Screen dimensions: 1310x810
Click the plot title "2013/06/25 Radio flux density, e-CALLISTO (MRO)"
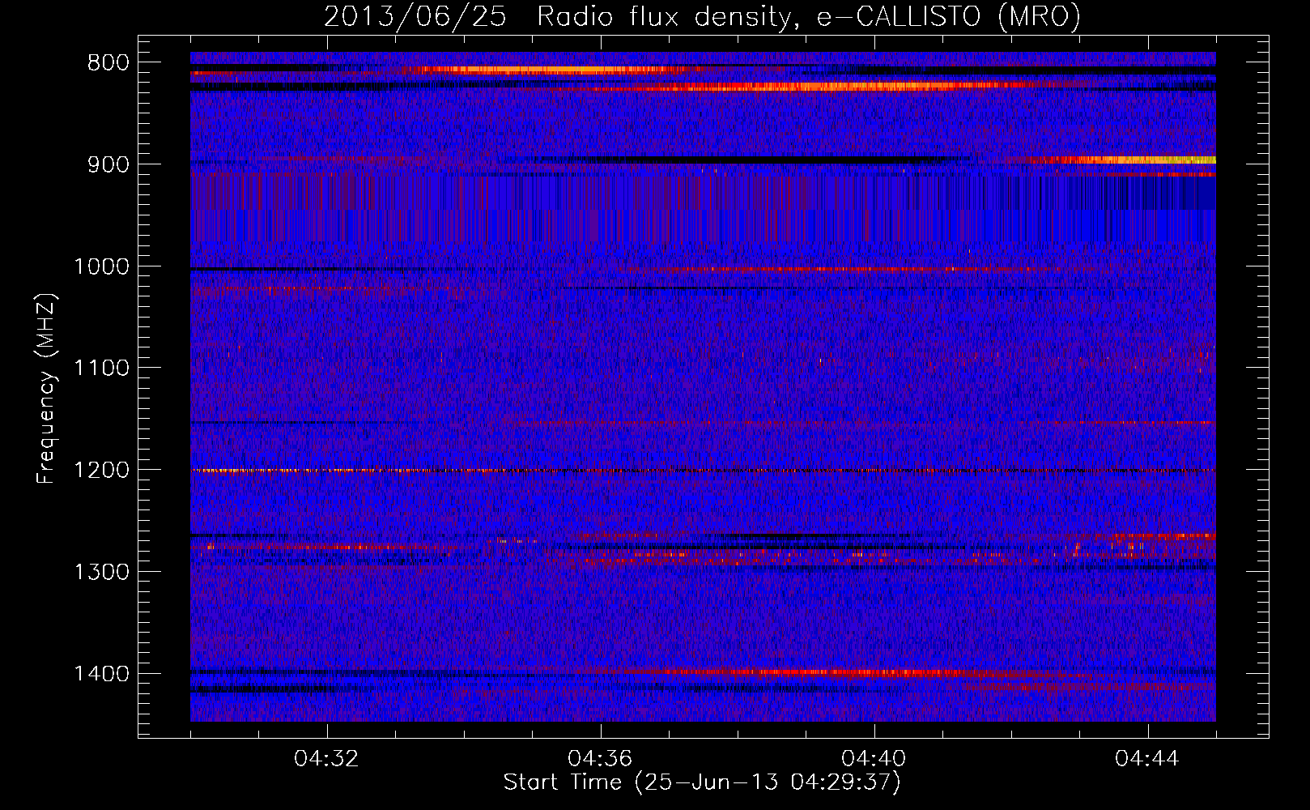pos(702,17)
